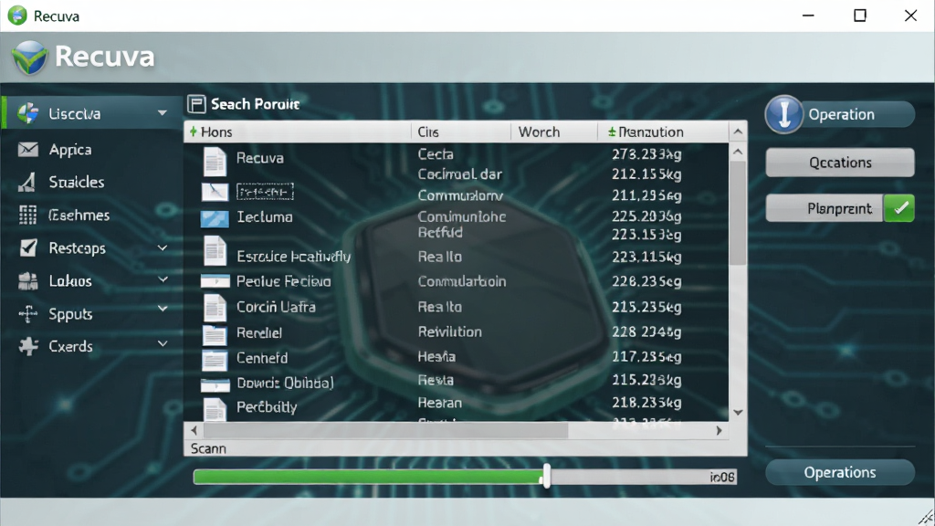The image size is (935, 526).
Task: Toggle the Restcaps checkmark icon
Action: tap(28, 247)
